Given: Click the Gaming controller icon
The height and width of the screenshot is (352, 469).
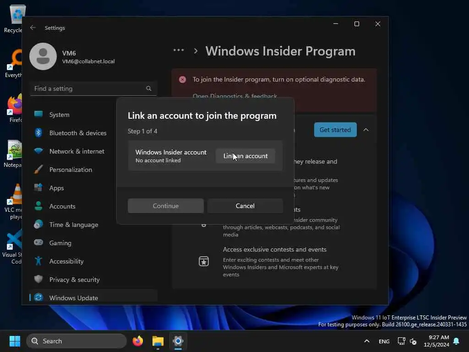Looking at the screenshot, I should tap(38, 242).
